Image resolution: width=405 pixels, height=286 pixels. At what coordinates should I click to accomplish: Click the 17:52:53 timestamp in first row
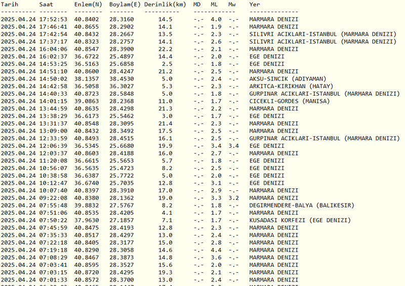(53, 19)
